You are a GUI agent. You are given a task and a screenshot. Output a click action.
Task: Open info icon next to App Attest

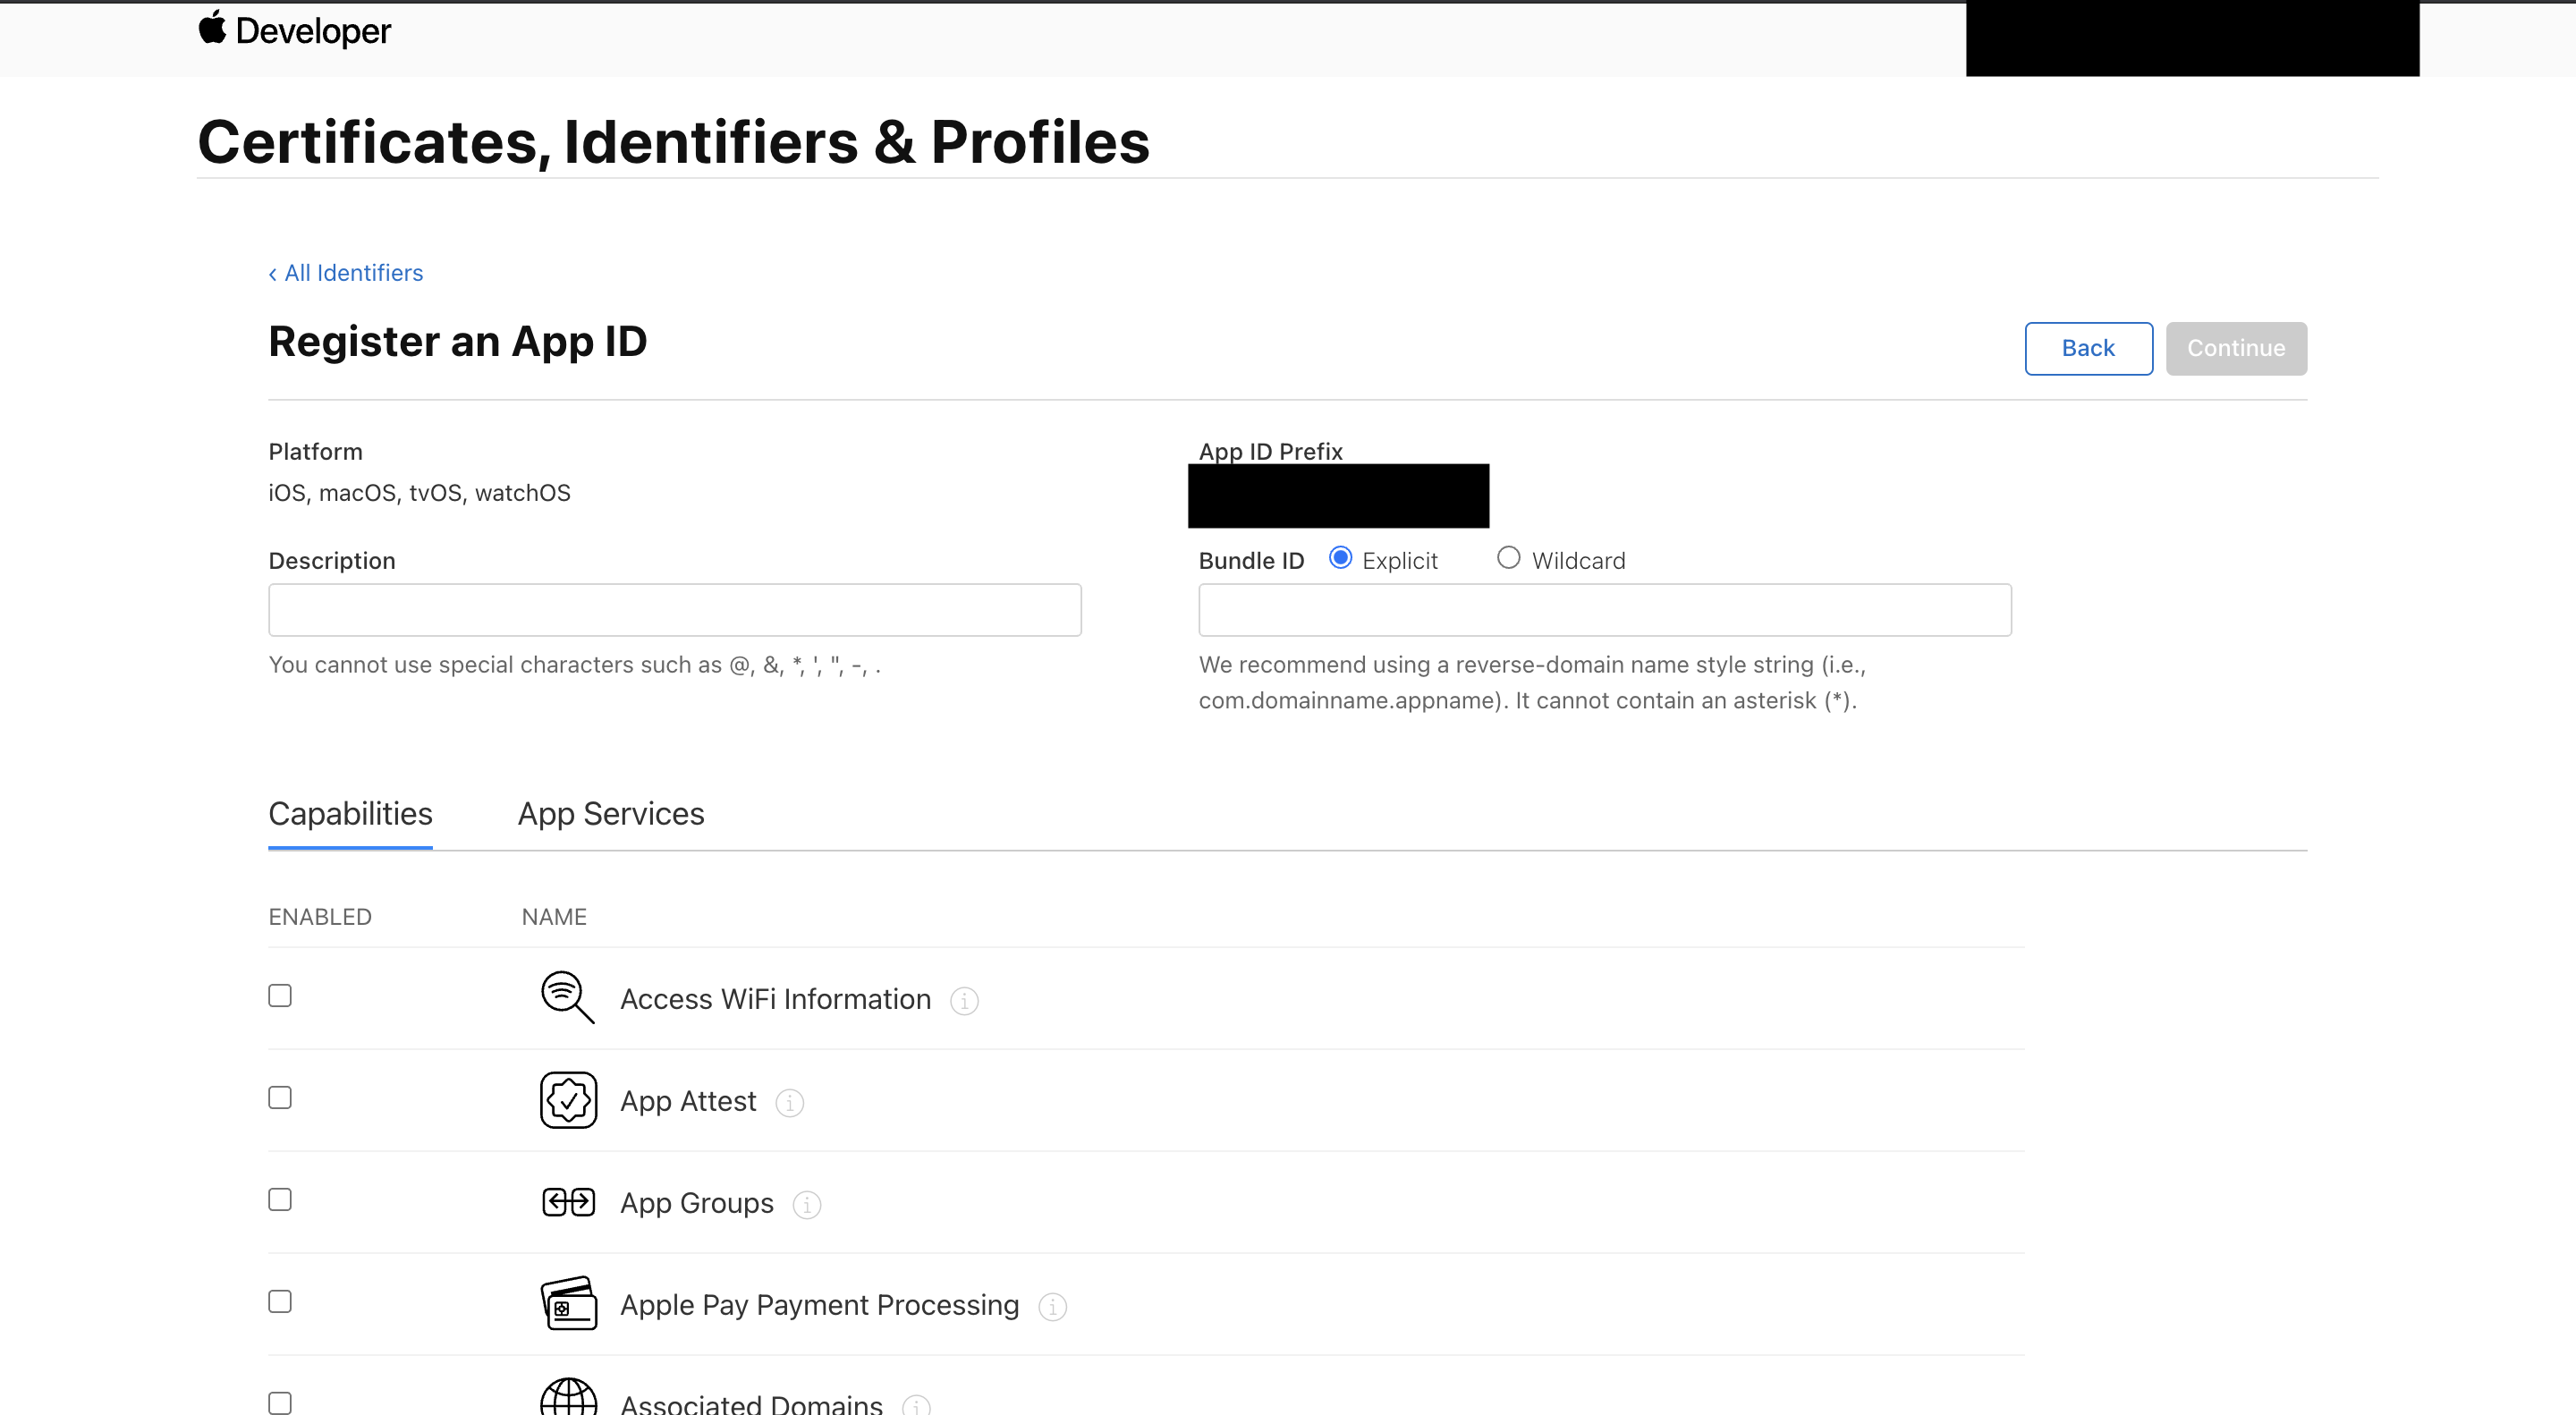[790, 1103]
